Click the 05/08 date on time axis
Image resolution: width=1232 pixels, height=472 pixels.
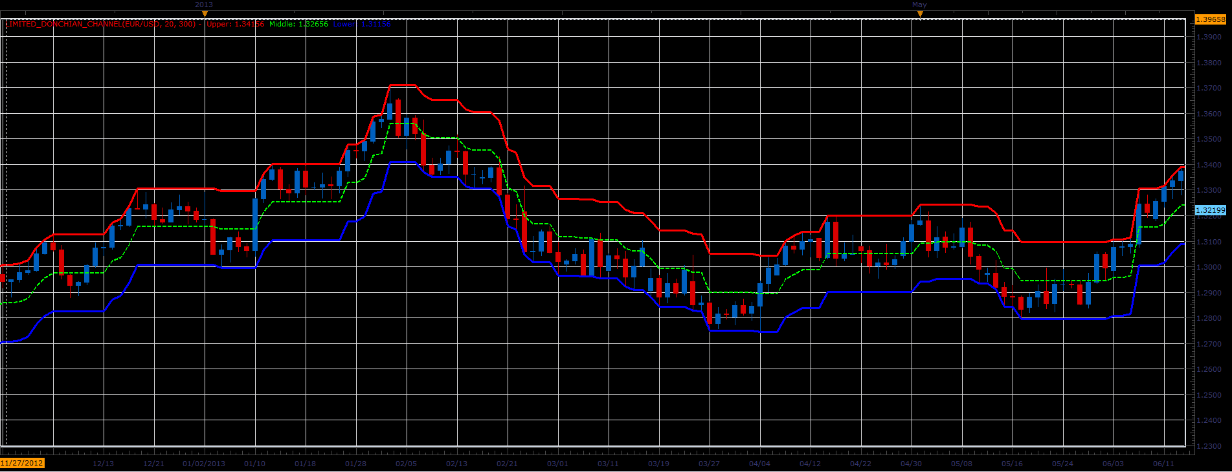961,464
